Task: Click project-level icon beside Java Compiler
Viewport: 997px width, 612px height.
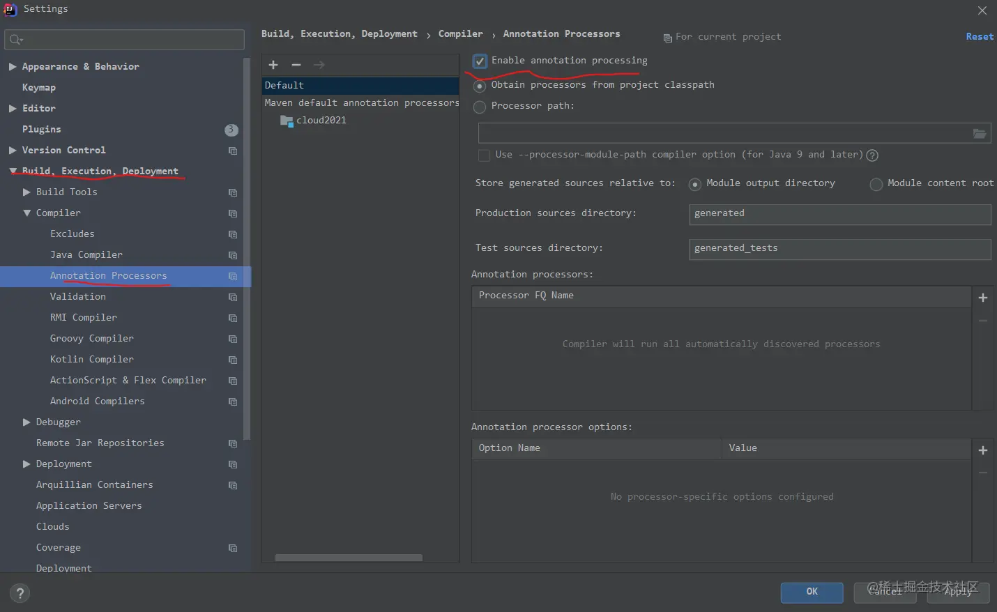Action: click(233, 255)
